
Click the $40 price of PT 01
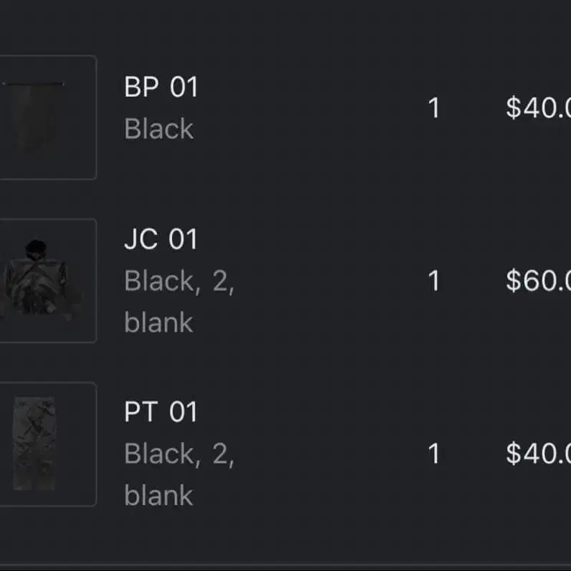[538, 454]
